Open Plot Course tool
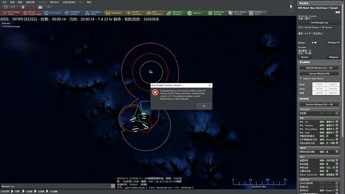 (52, 13)
